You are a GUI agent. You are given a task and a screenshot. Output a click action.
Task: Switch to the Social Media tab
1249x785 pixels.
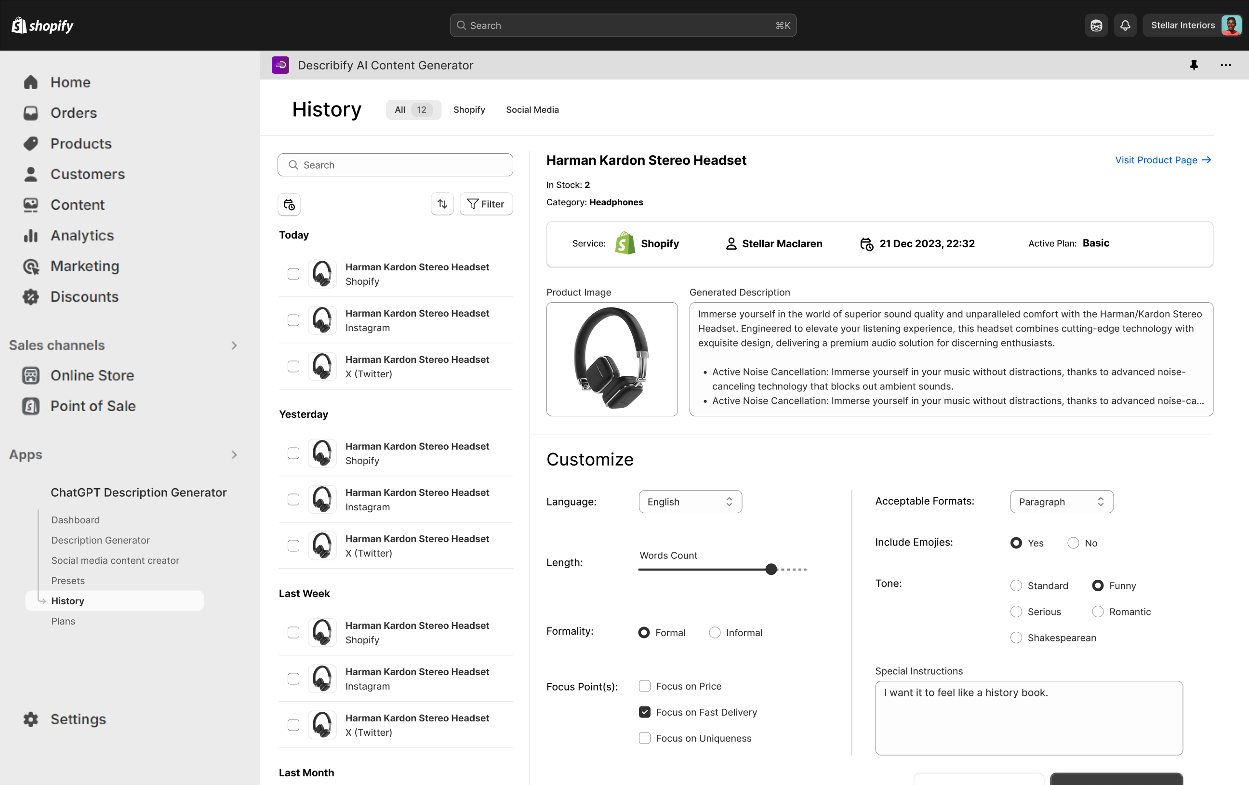pos(532,109)
